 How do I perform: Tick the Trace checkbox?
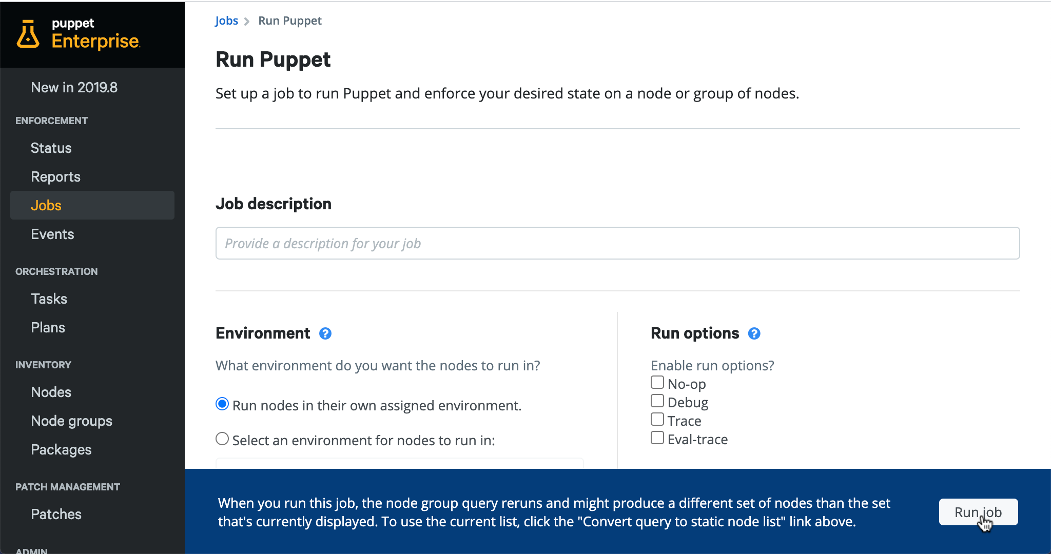point(657,419)
